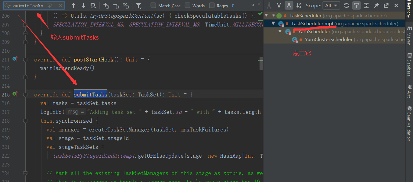The height and width of the screenshot is (182, 413).
Task: Open the search filter funnel menu
Action: coord(139,5)
